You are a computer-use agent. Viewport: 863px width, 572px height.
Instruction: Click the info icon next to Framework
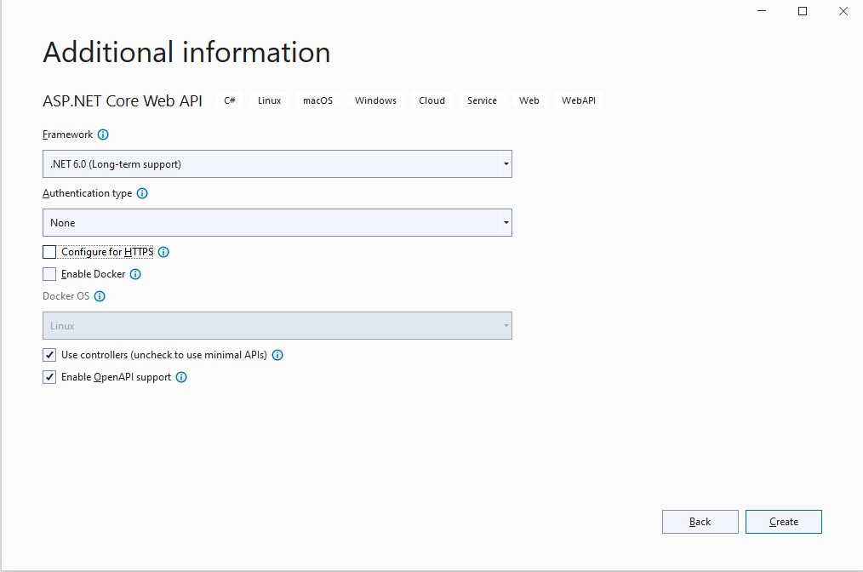103,134
